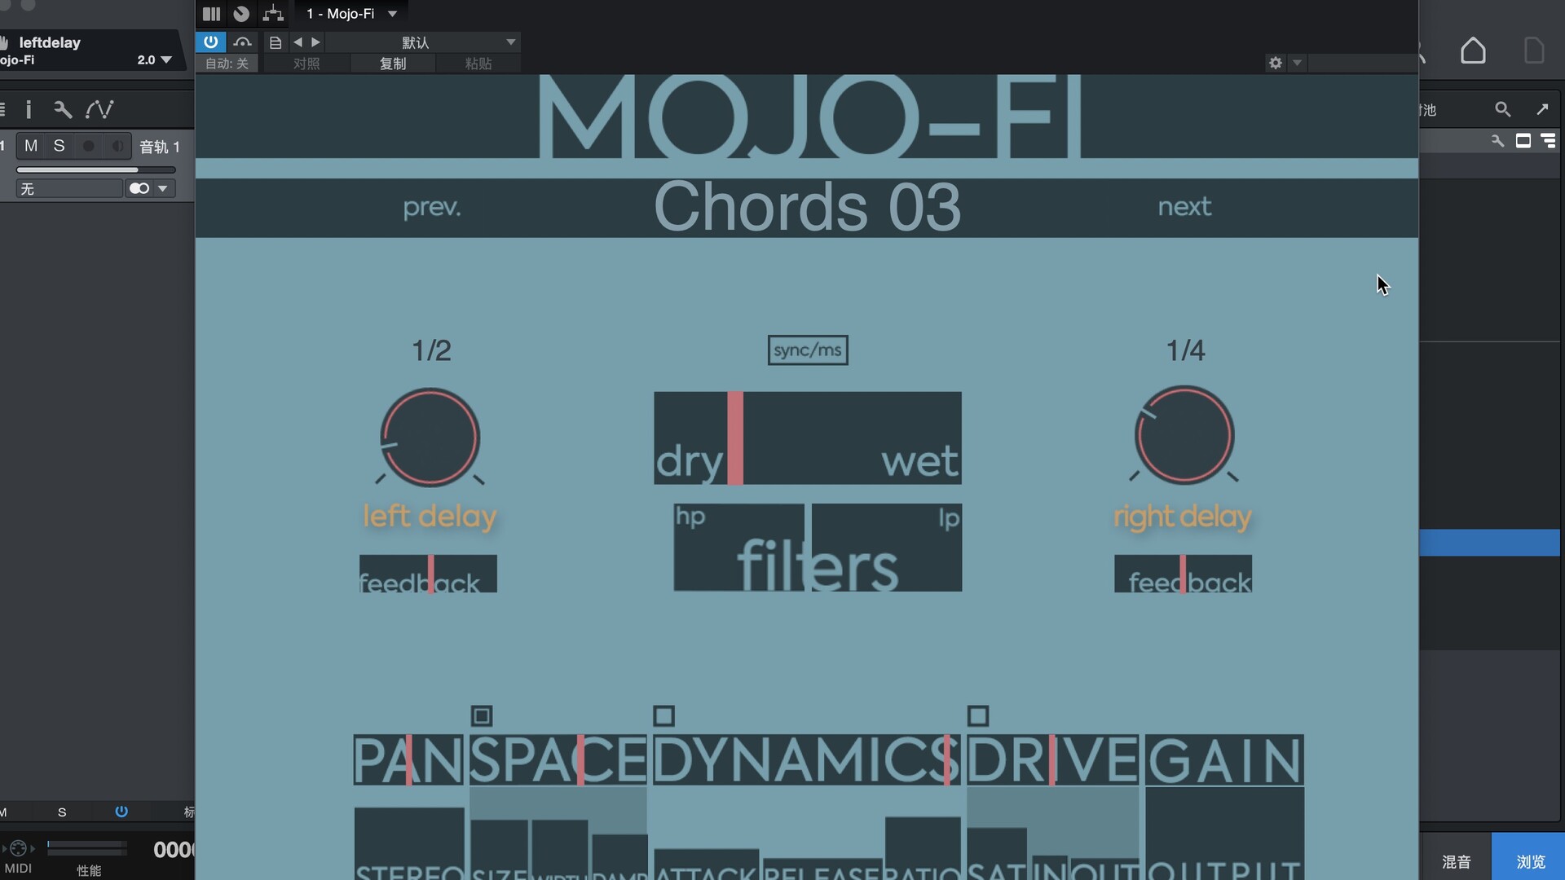Click the info i icon in track toolbar

point(29,109)
